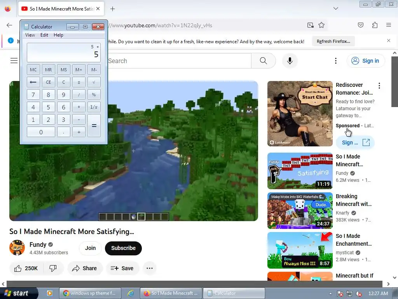The height and width of the screenshot is (299, 398).
Task: Dismiss the Firefox notification bar
Action: click(x=388, y=40)
